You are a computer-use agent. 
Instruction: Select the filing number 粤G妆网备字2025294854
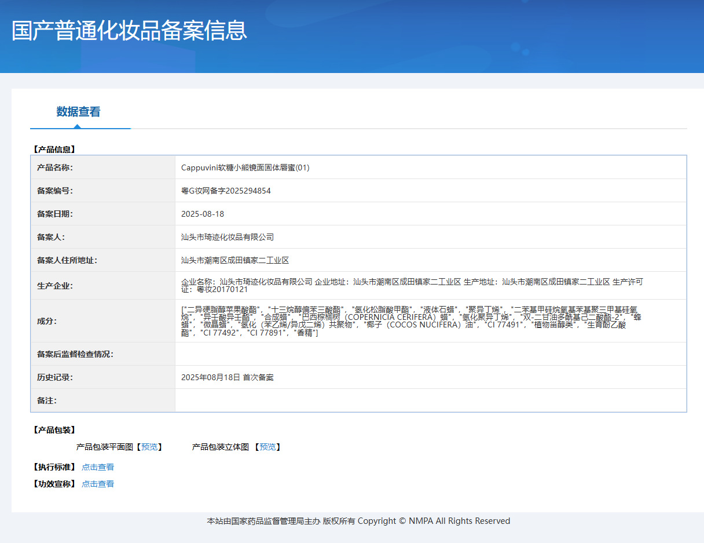tap(226, 191)
